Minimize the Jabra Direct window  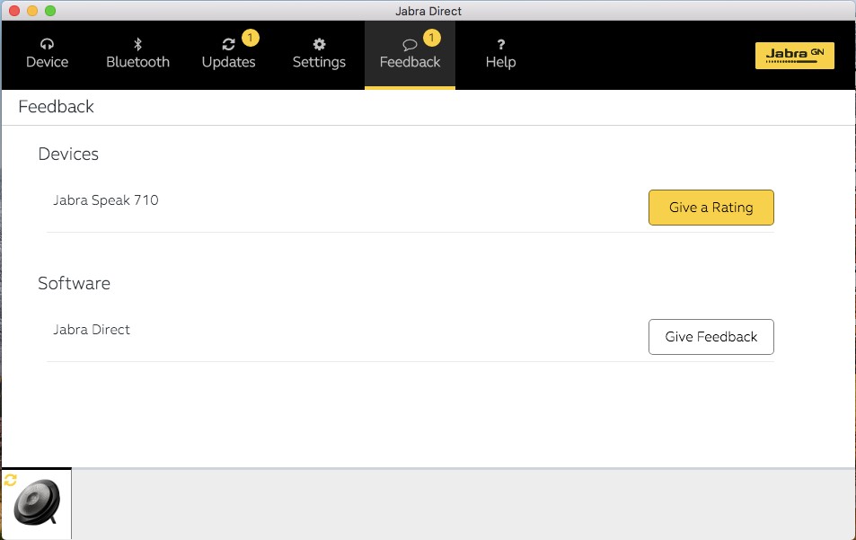click(x=32, y=11)
